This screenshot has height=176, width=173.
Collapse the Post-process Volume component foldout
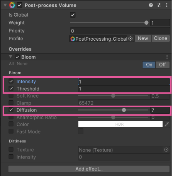pos(5,5)
